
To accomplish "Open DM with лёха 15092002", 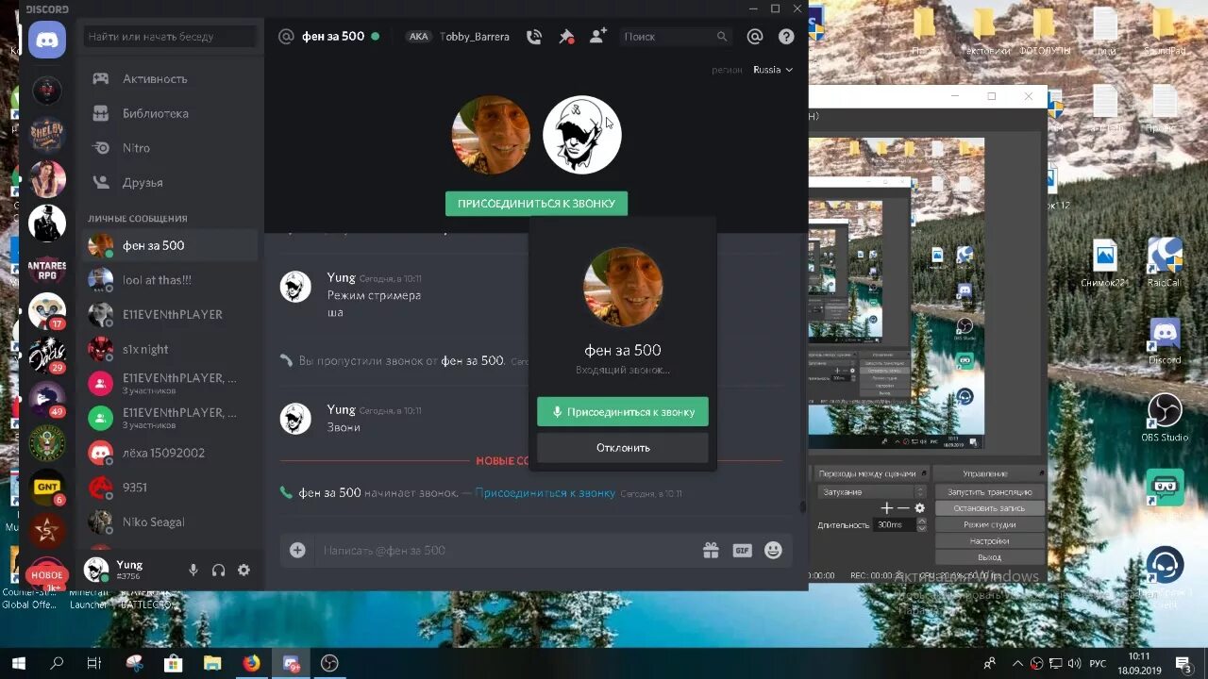I will pyautogui.click(x=170, y=453).
